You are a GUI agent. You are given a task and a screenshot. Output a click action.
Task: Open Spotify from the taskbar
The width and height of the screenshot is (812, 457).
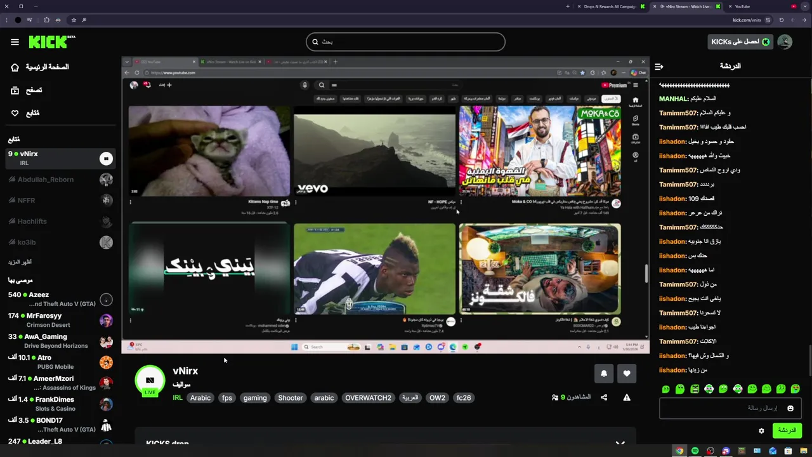tap(695, 451)
